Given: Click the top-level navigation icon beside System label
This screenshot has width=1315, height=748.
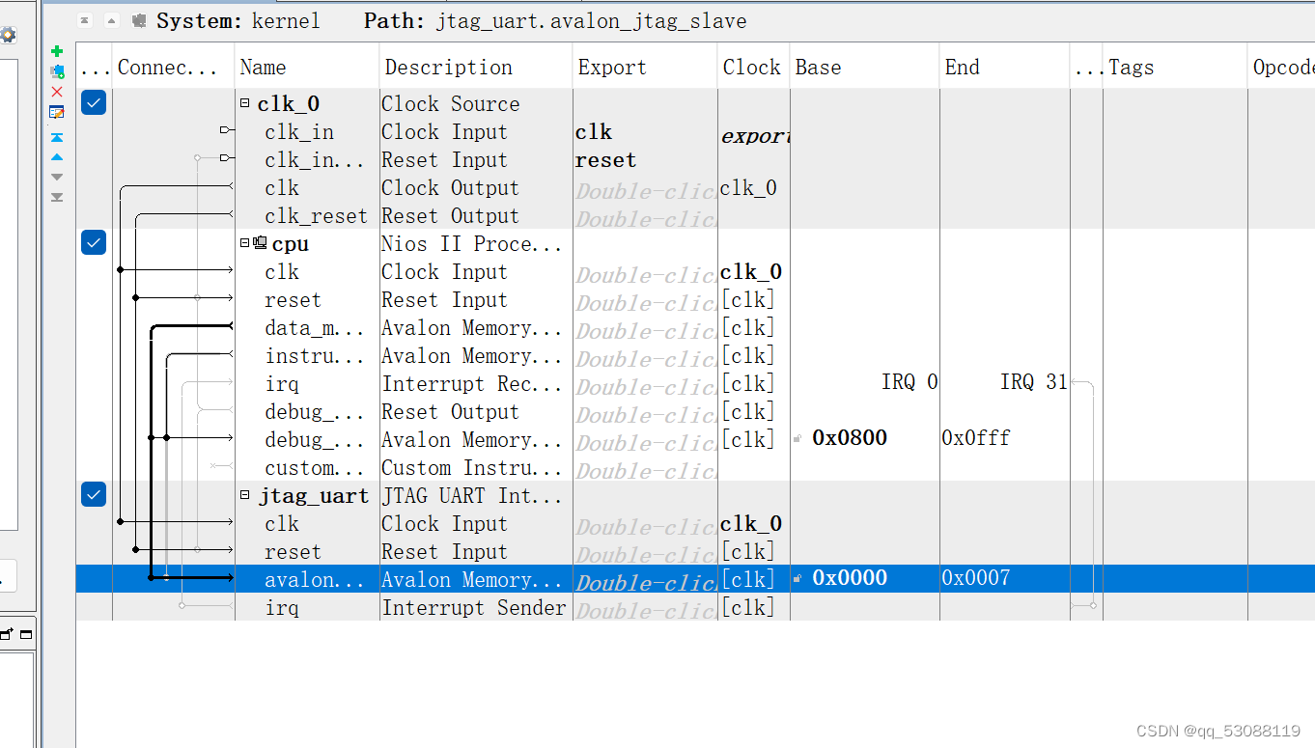Looking at the screenshot, I should tap(85, 20).
